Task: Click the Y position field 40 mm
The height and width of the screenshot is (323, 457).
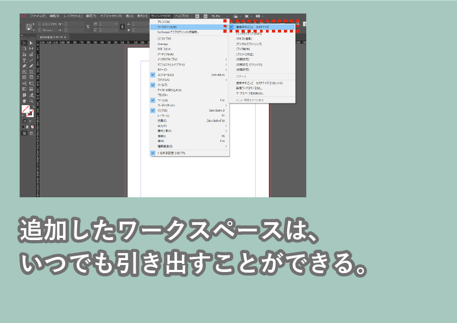Action: click(x=49, y=30)
